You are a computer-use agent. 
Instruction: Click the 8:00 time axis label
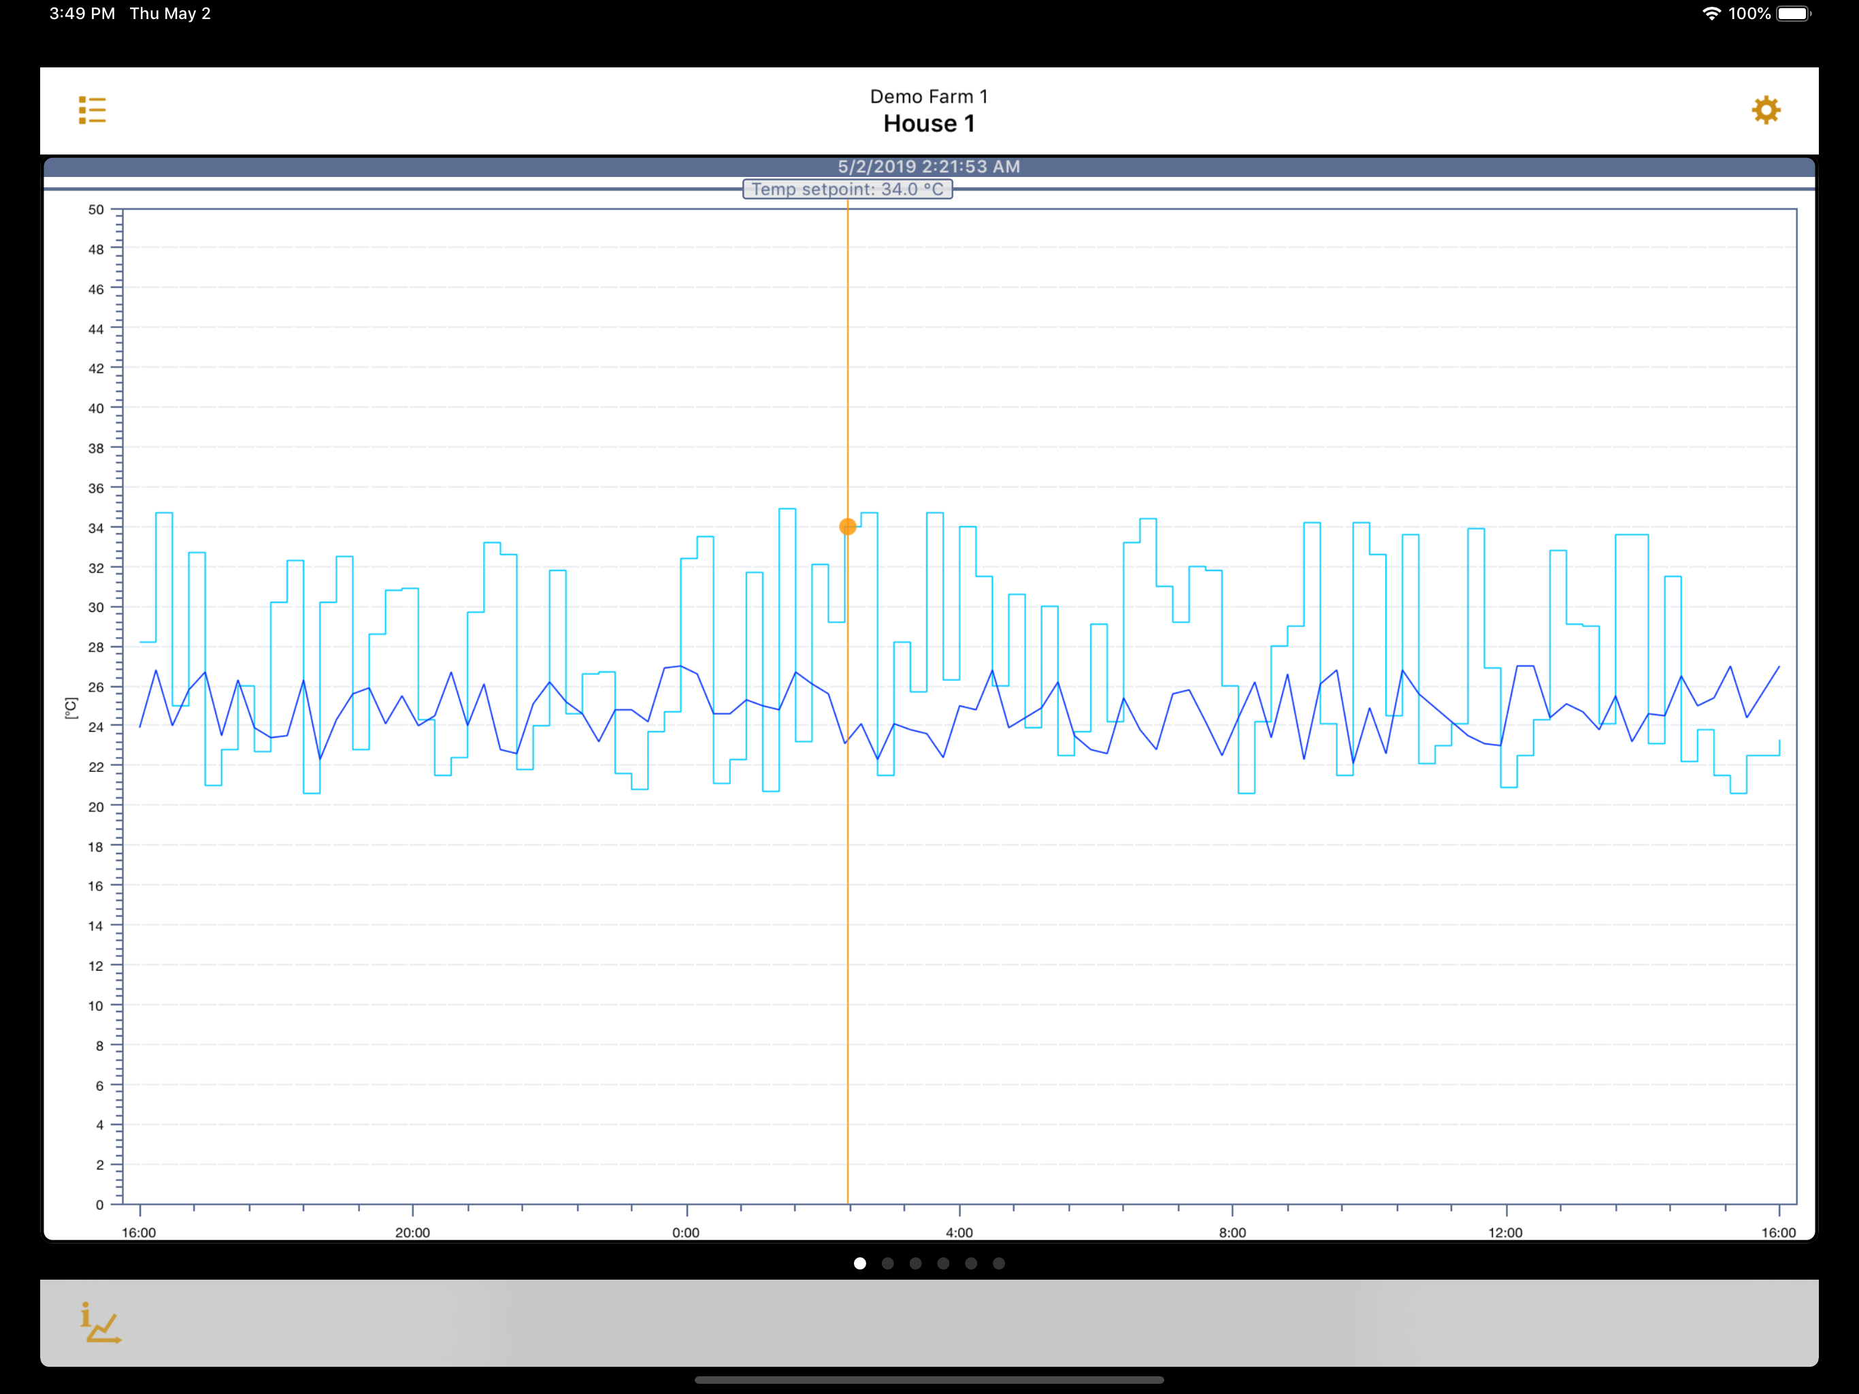pyautogui.click(x=1232, y=1233)
